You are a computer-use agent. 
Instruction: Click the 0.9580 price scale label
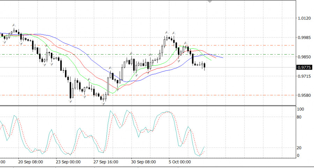click(x=303, y=95)
